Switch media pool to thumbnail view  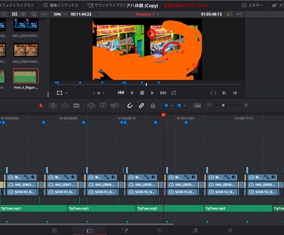point(15,14)
